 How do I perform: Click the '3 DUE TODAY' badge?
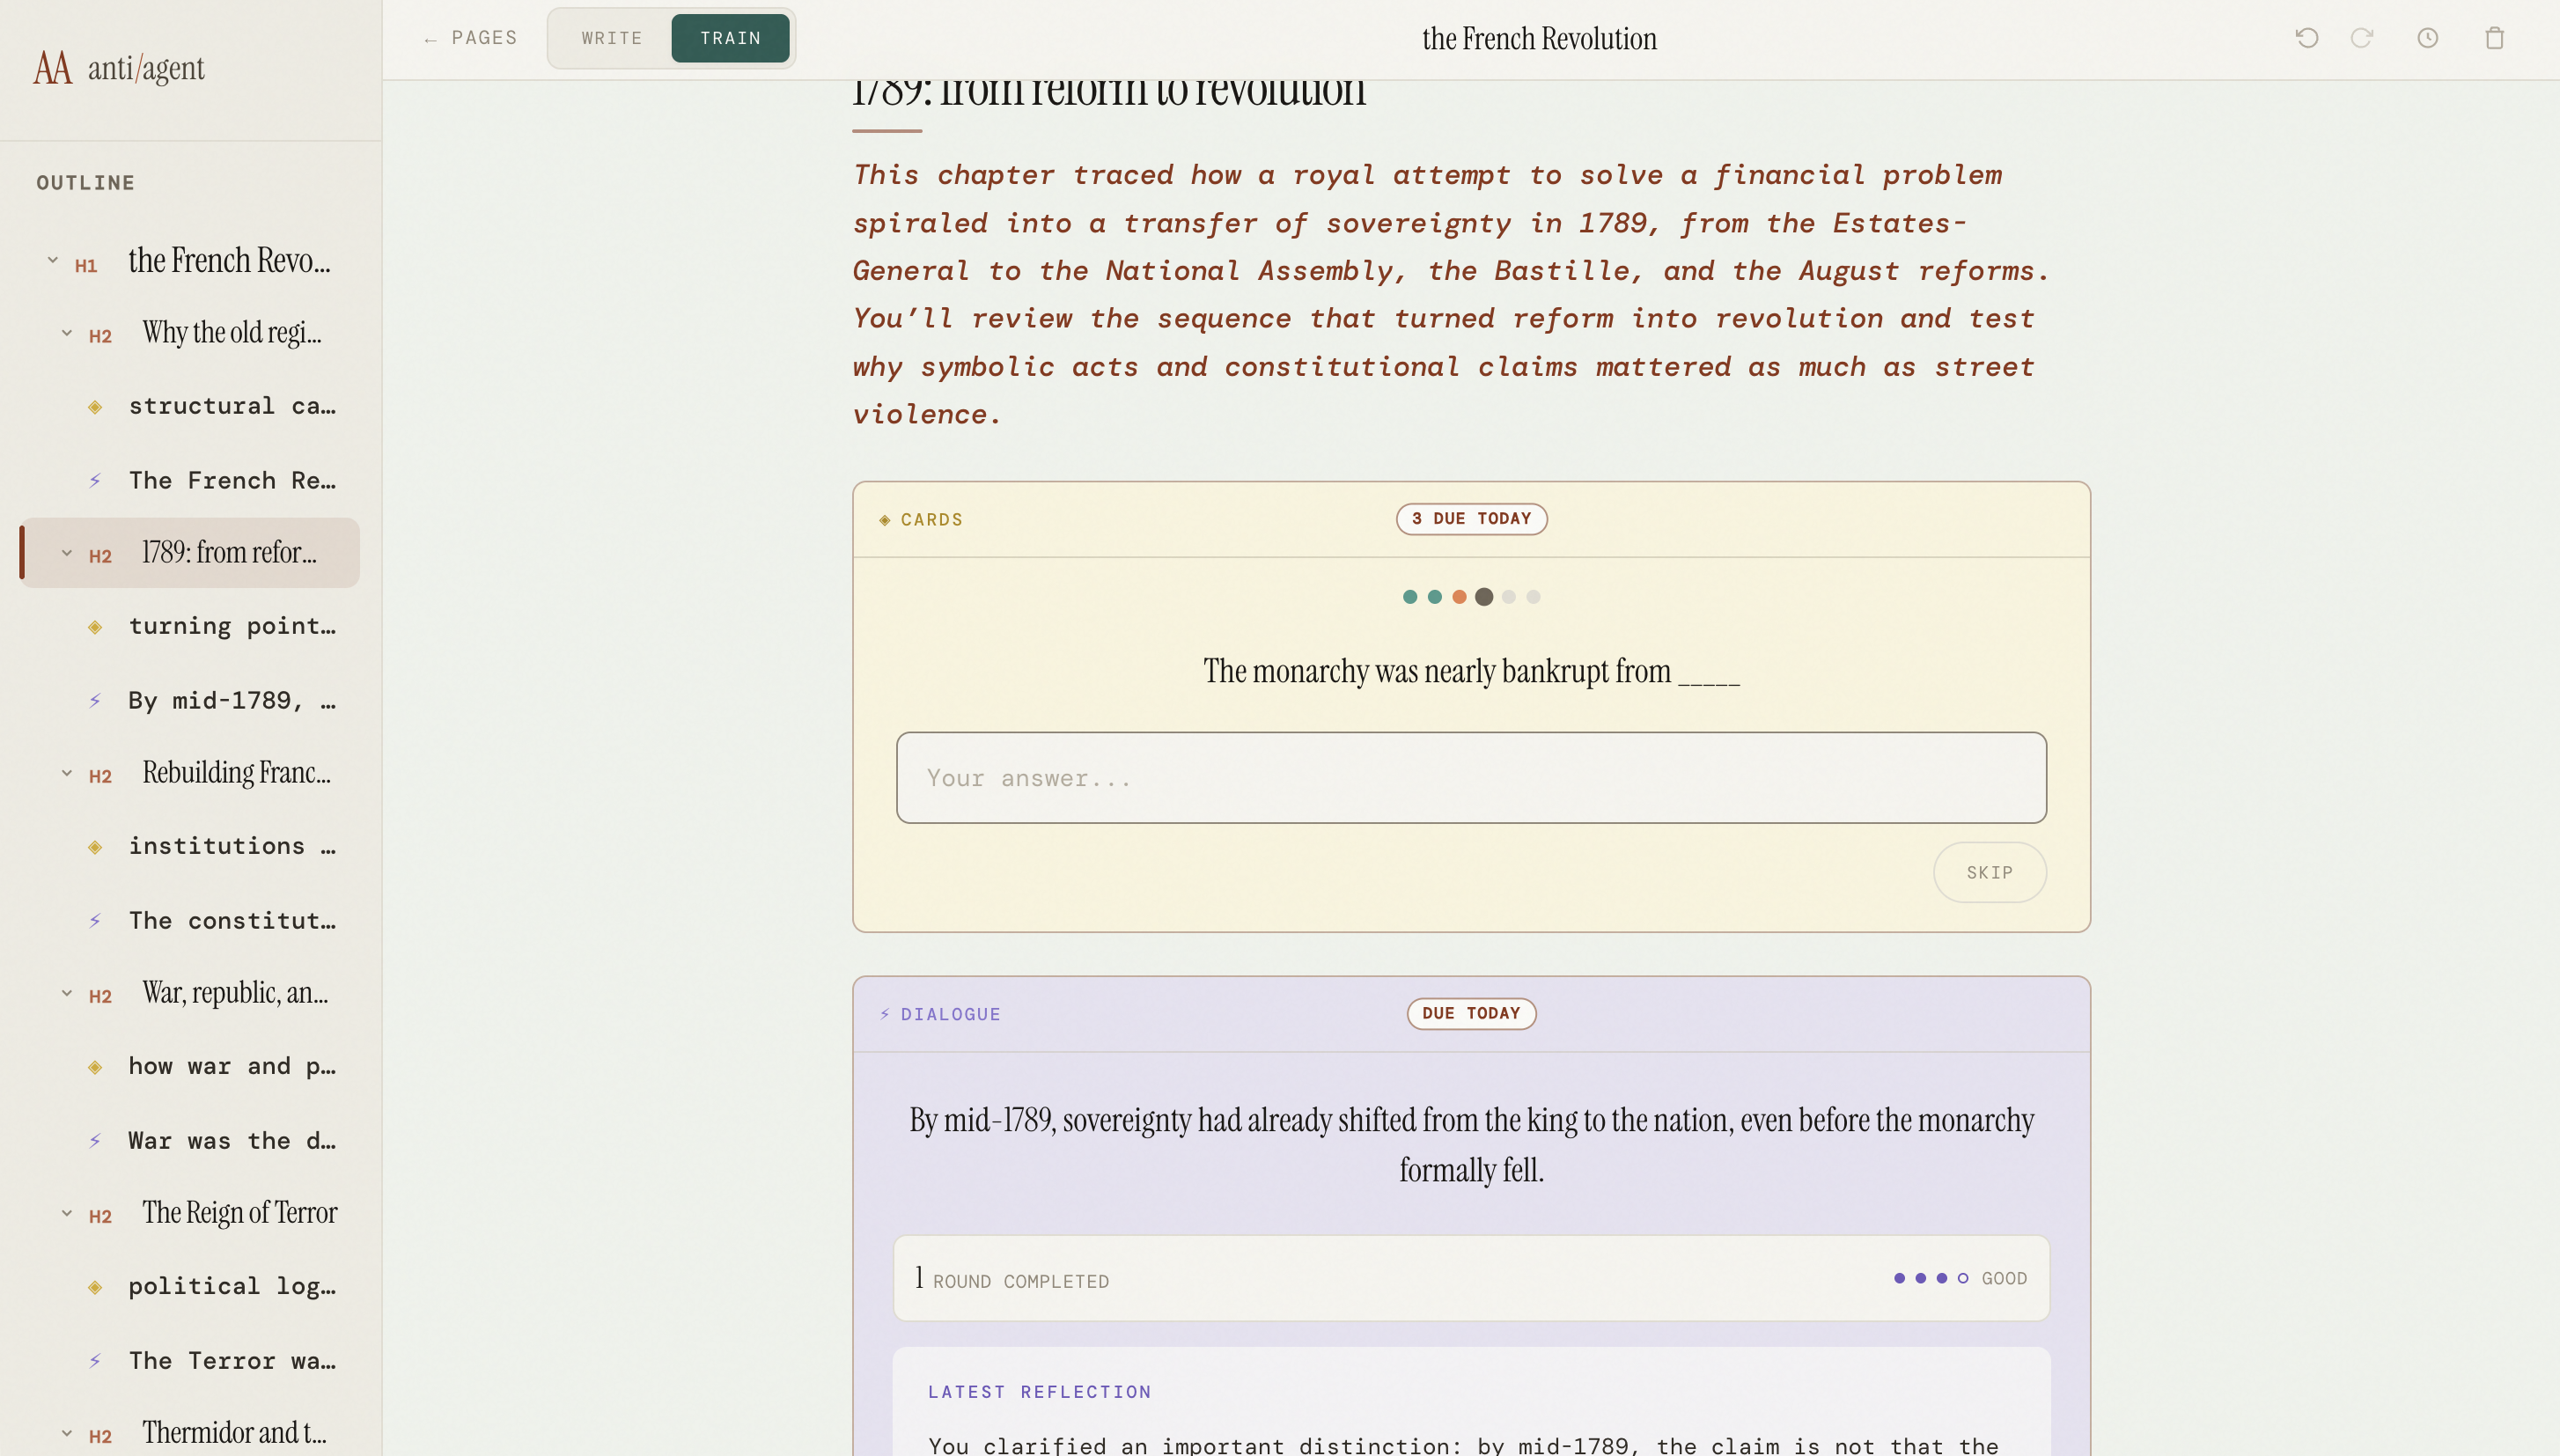(1471, 519)
